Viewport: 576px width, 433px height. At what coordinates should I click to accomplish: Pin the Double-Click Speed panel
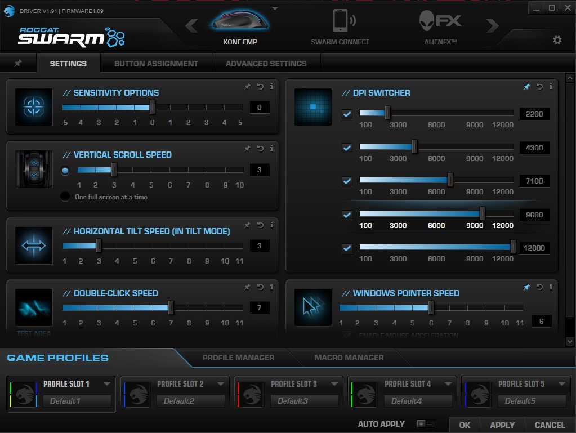point(247,287)
